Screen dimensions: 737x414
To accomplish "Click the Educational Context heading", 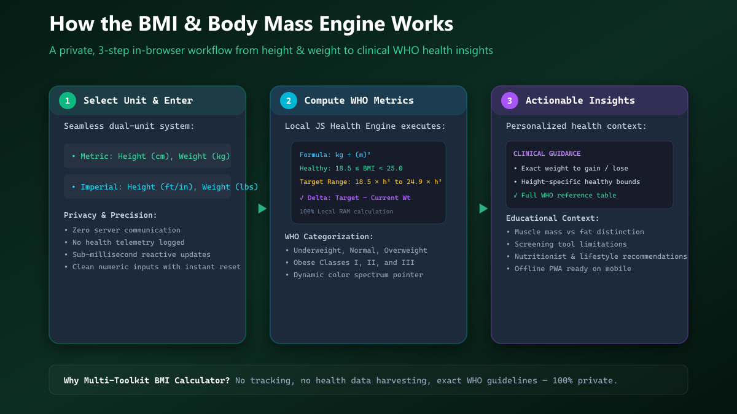I will tap(553, 218).
